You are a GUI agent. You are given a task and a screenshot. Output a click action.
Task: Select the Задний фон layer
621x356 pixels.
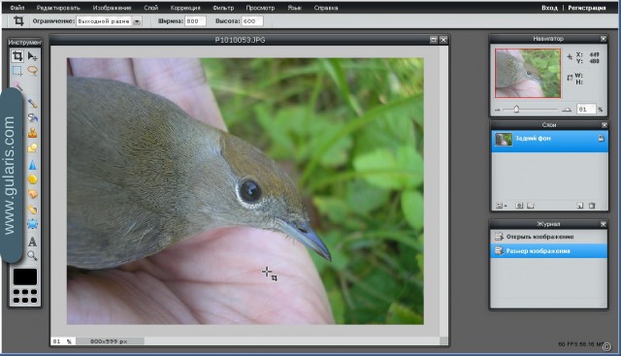pyautogui.click(x=550, y=142)
